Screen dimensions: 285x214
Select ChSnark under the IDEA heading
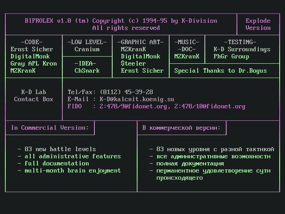(87, 70)
